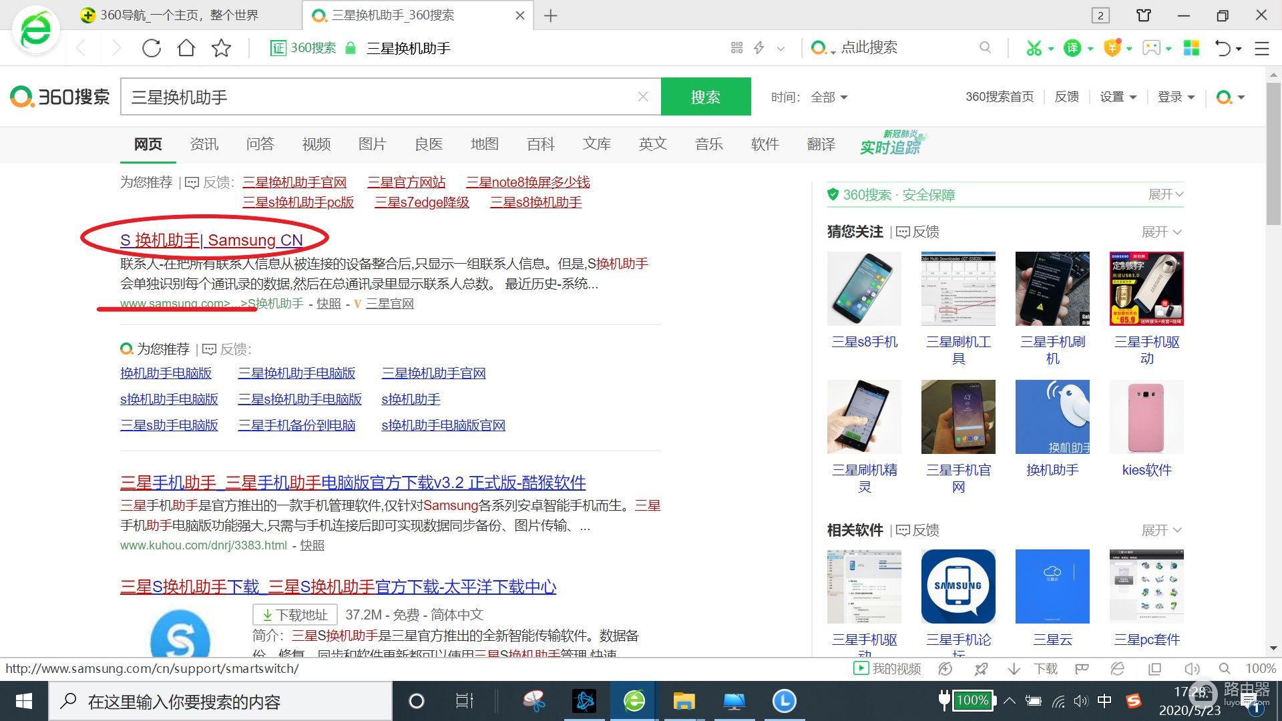Open the colorful app grid icon
1282x721 pixels.
click(x=1191, y=48)
